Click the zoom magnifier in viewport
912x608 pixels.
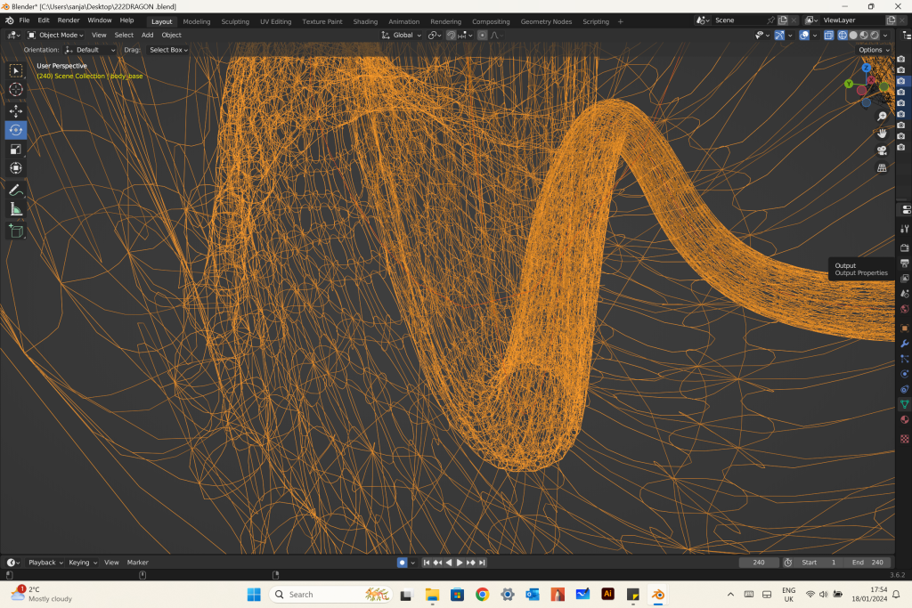click(882, 117)
